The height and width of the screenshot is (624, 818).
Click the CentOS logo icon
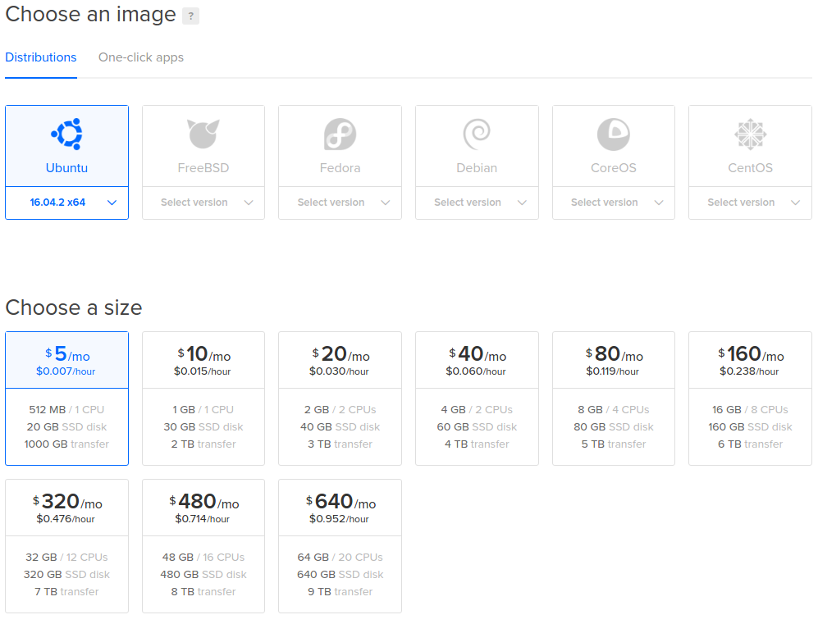pyautogui.click(x=750, y=134)
